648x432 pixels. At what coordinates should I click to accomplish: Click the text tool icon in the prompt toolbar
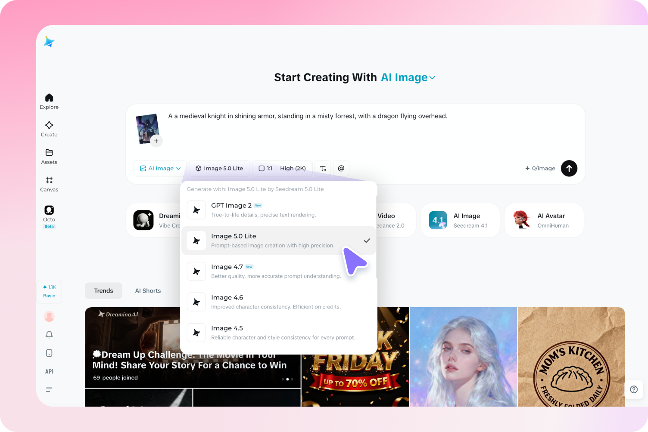323,168
